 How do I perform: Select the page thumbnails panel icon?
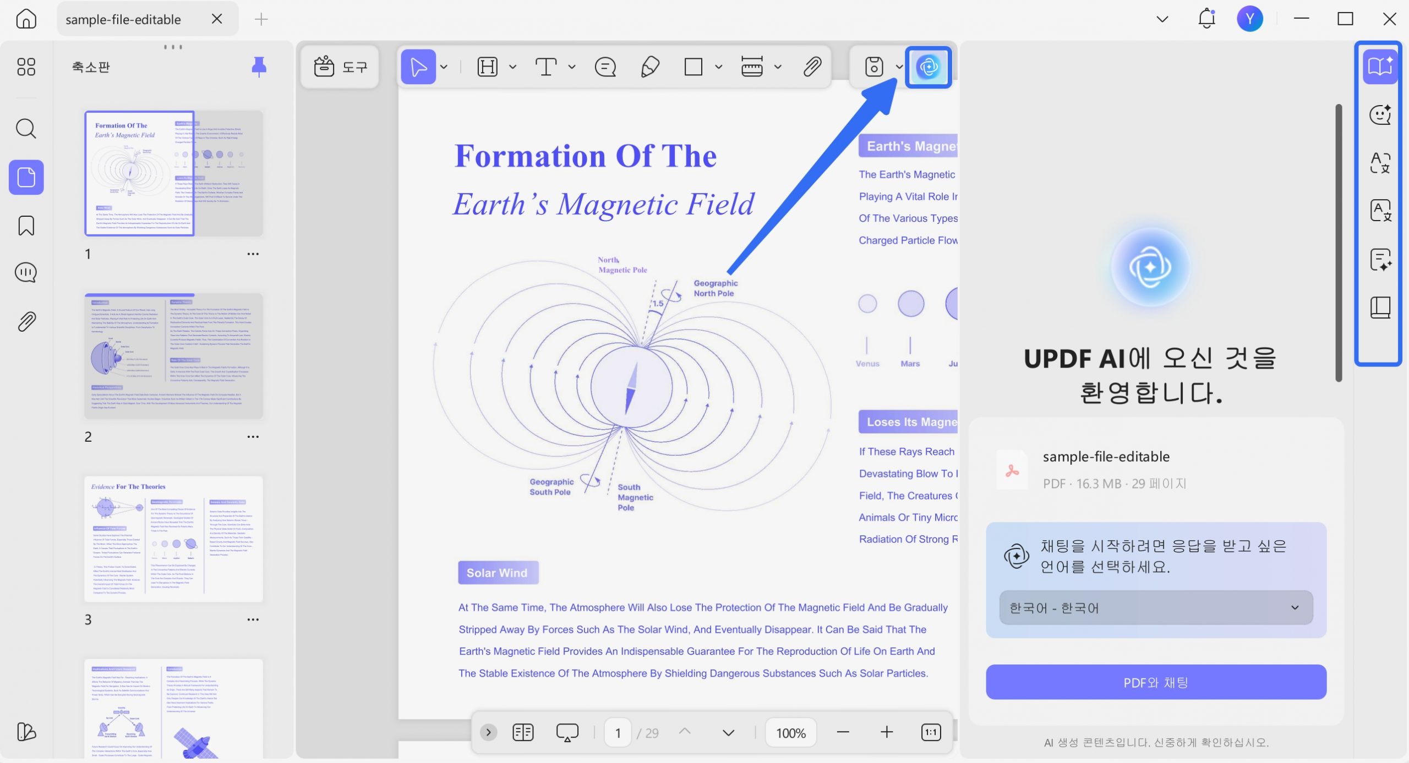click(26, 177)
